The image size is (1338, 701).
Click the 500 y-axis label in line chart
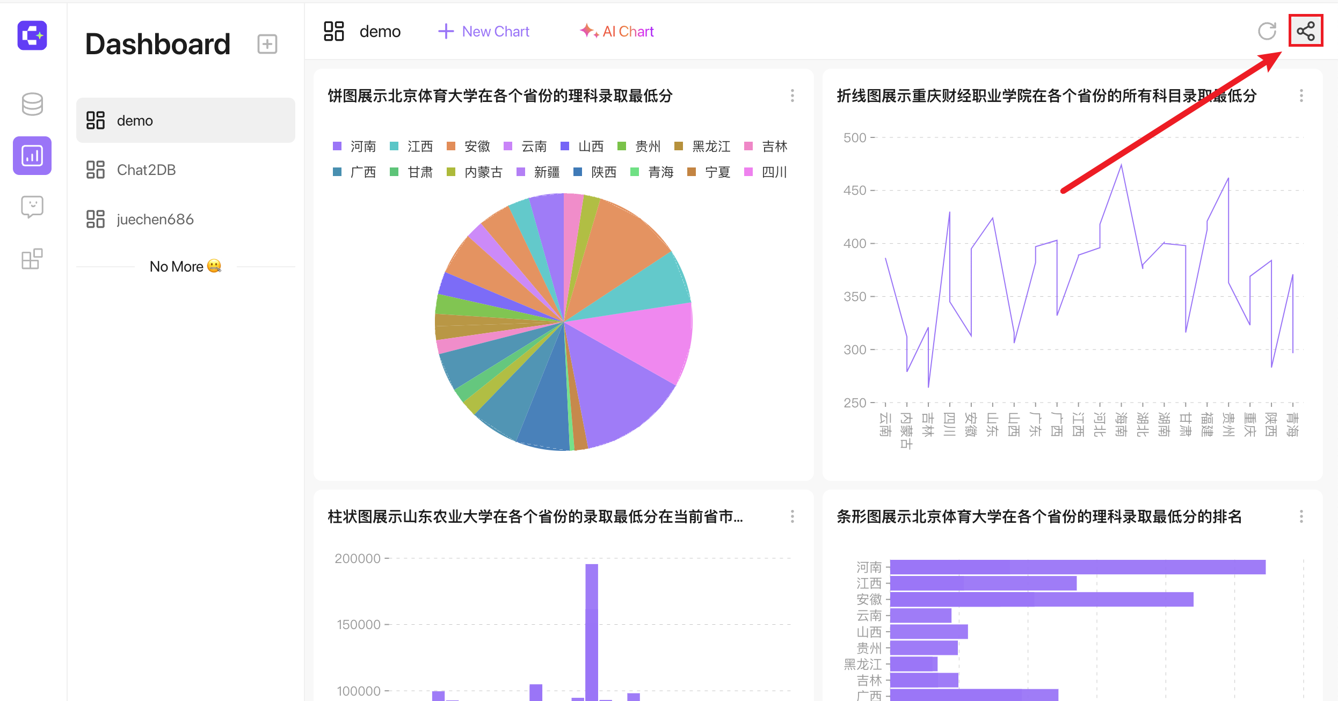click(855, 137)
